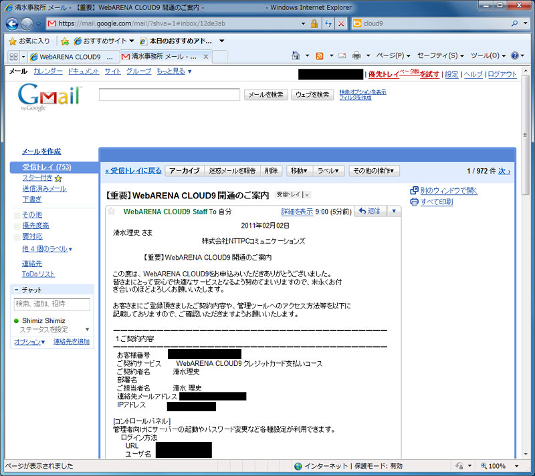Click the フィルタを作成 link
535x476 pixels.
point(355,97)
